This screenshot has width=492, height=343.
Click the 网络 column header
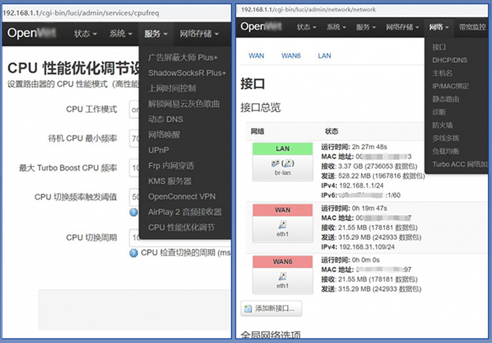[257, 131]
